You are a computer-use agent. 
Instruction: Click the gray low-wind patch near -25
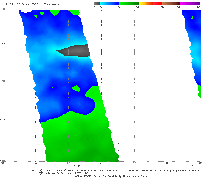click(x=76, y=51)
